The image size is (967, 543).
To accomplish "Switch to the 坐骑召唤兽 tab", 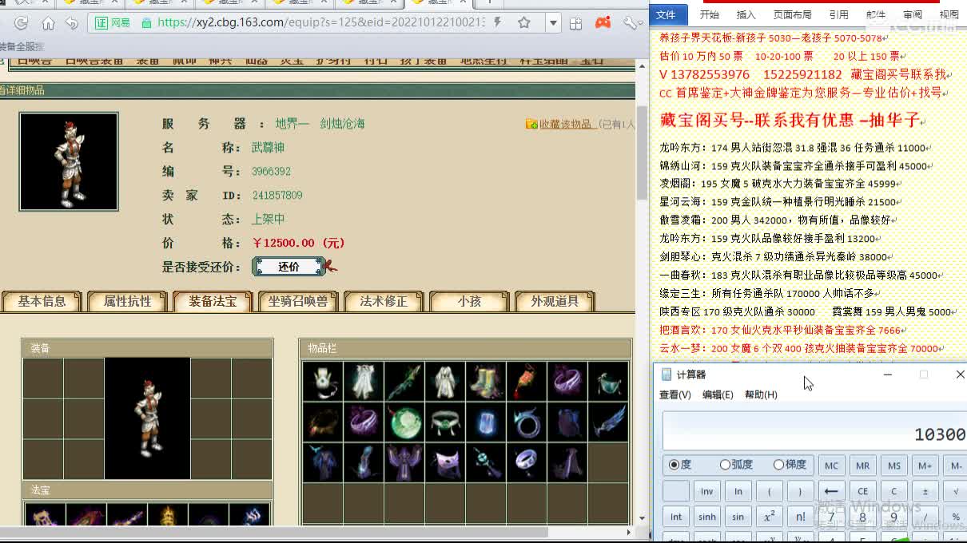I will (x=298, y=302).
